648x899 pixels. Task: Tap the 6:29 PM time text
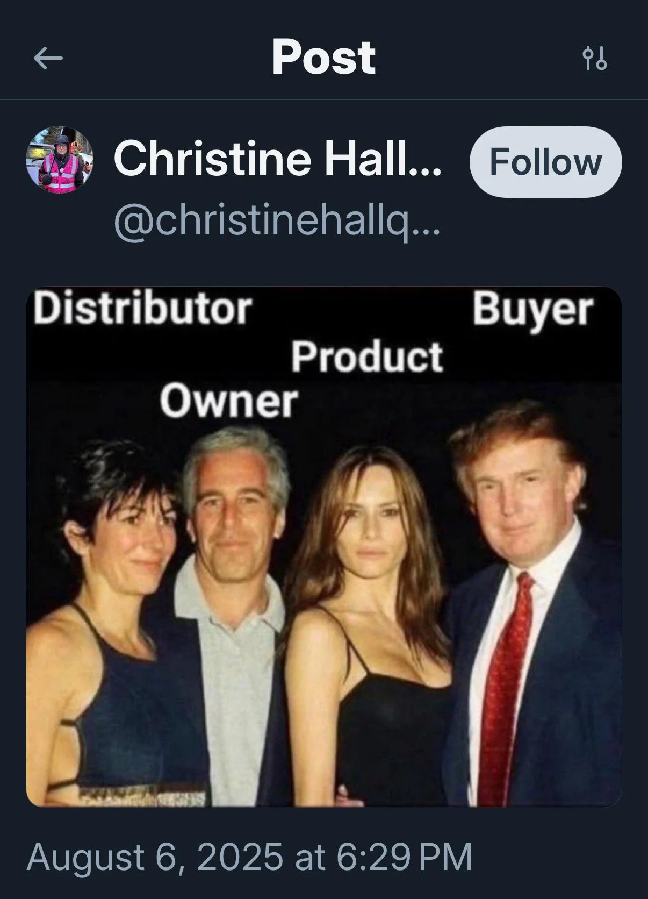(x=404, y=856)
